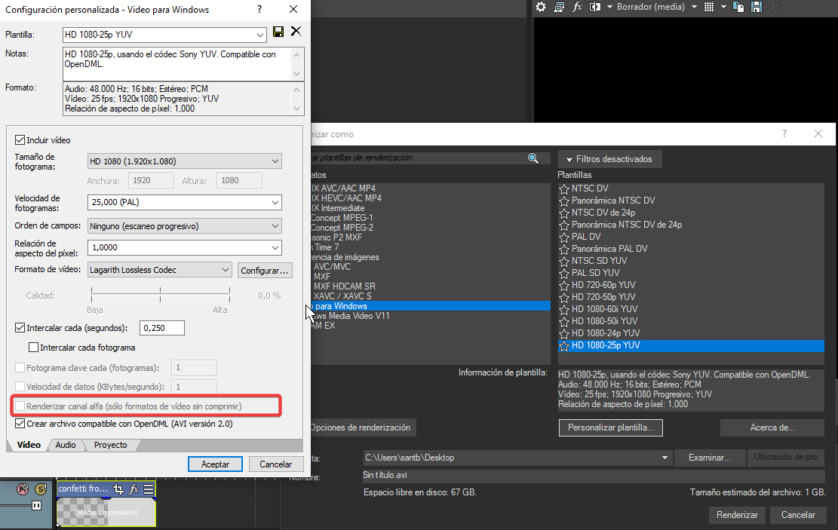Star the PAL DV template as favorite
This screenshot has width=838, height=530.
[564, 237]
